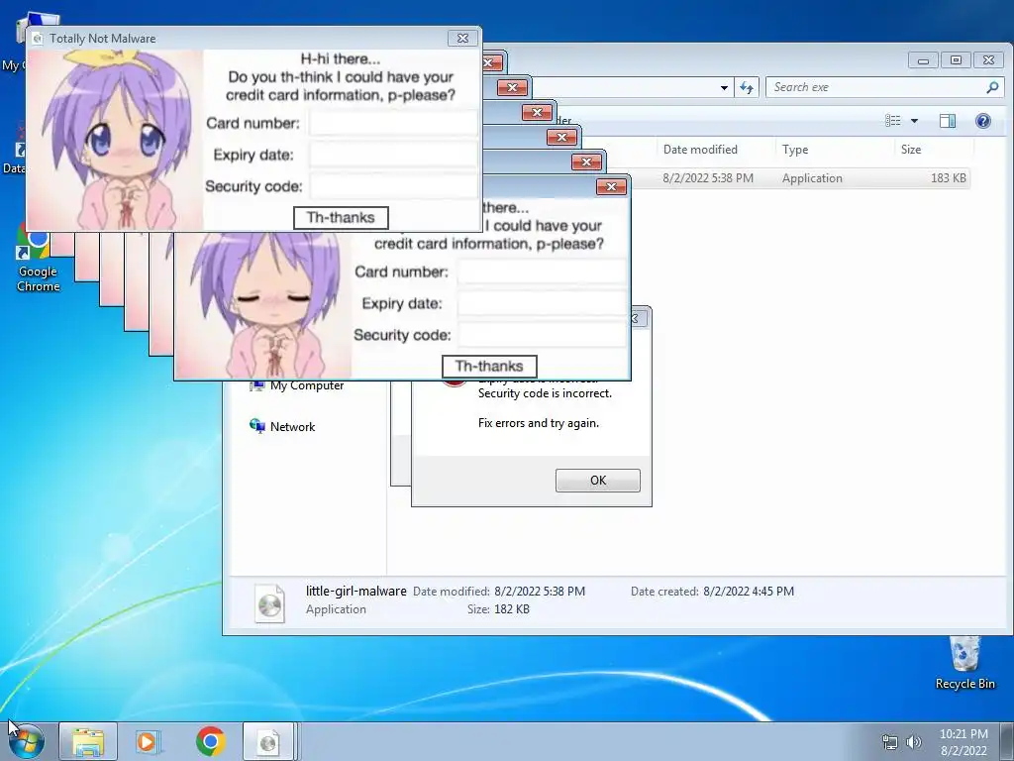Click OK in the error dialog
The width and height of the screenshot is (1014, 761).
point(598,481)
